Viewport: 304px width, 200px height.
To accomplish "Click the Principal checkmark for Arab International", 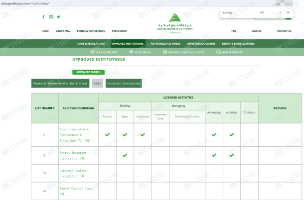I will (107, 134).
